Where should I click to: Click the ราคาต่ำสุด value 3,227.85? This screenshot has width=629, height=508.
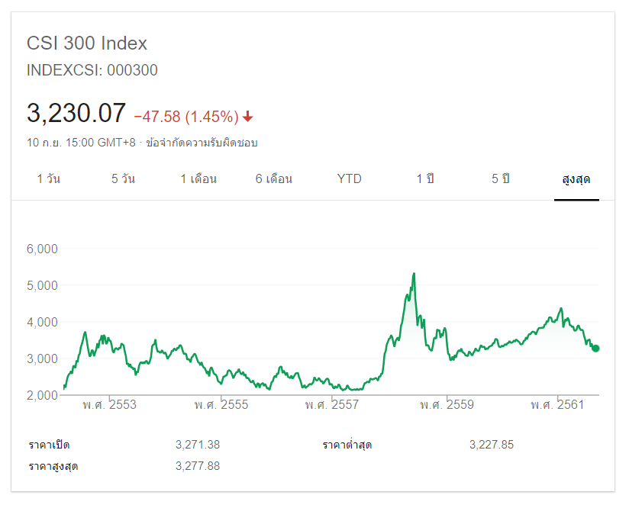coord(492,445)
